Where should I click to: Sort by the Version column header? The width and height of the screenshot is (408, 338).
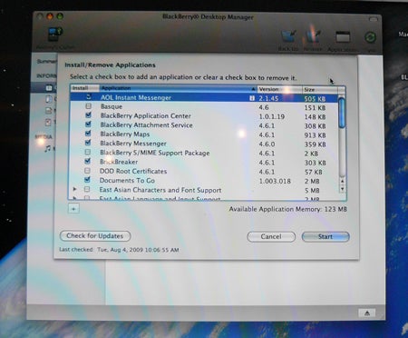coord(279,89)
